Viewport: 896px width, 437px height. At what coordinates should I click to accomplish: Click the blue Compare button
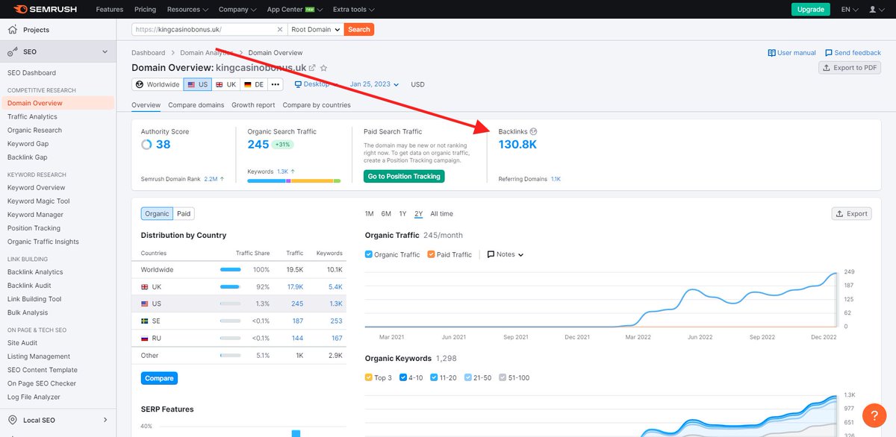click(x=159, y=378)
